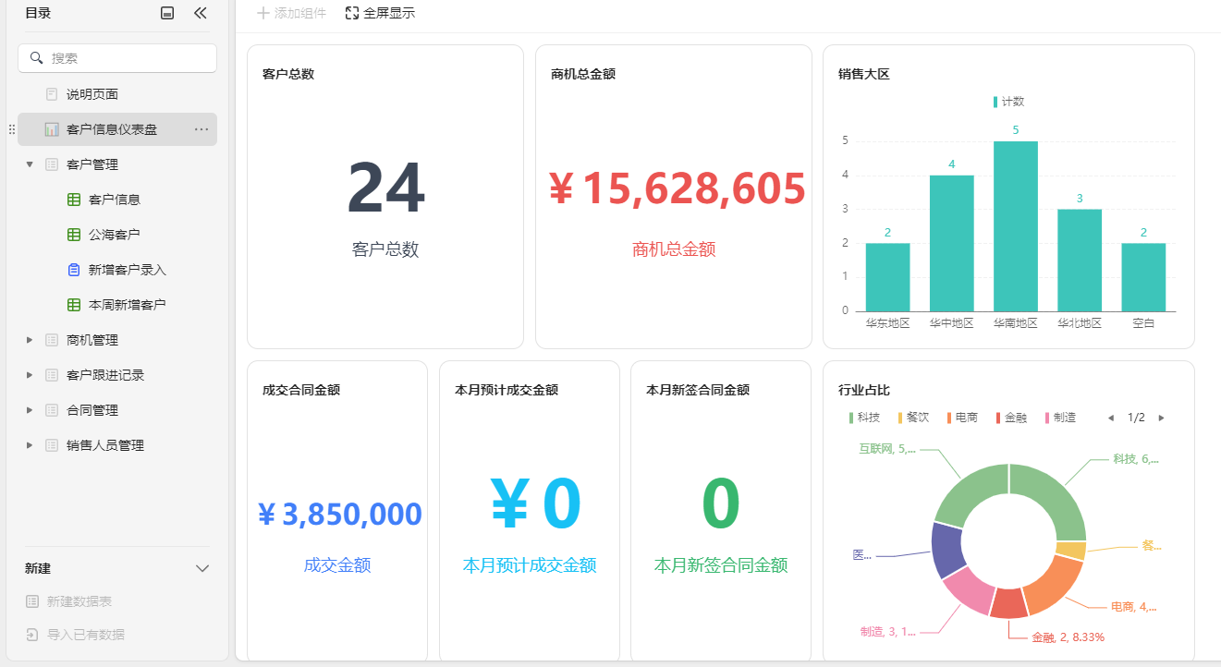Screen dimensions: 1221x667
Task: Select 公海客户 in the sidebar
Action: [x=114, y=235]
